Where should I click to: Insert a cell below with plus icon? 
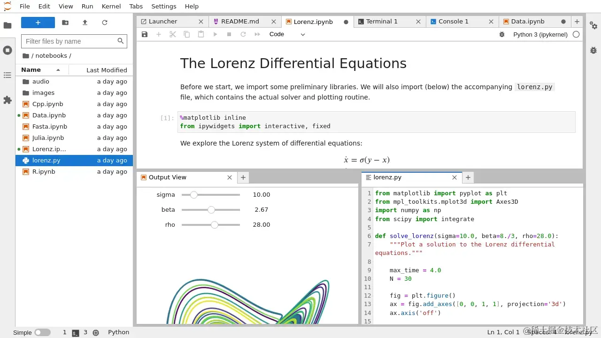click(159, 34)
